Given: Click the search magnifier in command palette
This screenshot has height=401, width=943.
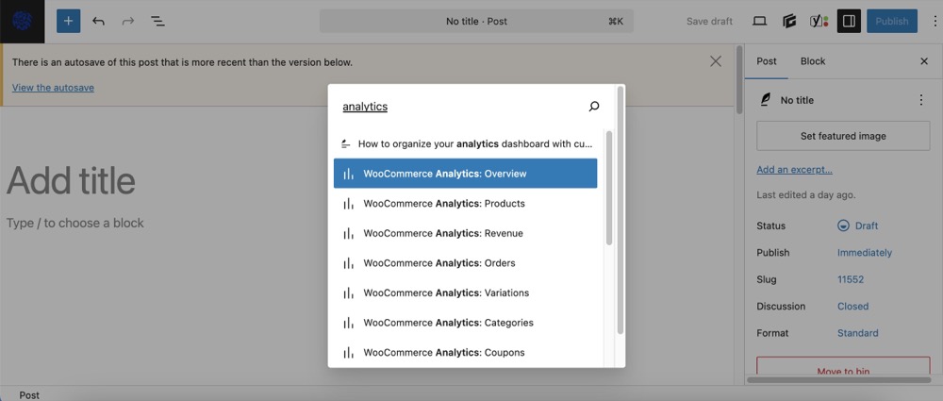Looking at the screenshot, I should coord(593,107).
